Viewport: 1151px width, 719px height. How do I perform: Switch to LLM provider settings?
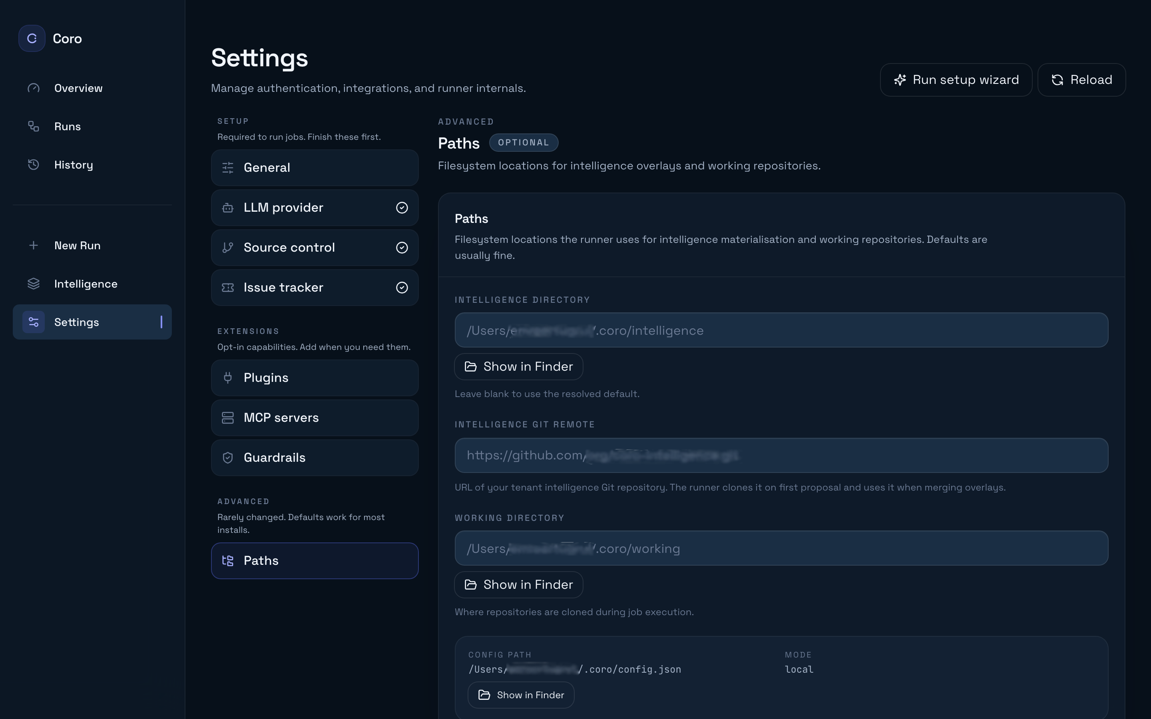pyautogui.click(x=315, y=208)
